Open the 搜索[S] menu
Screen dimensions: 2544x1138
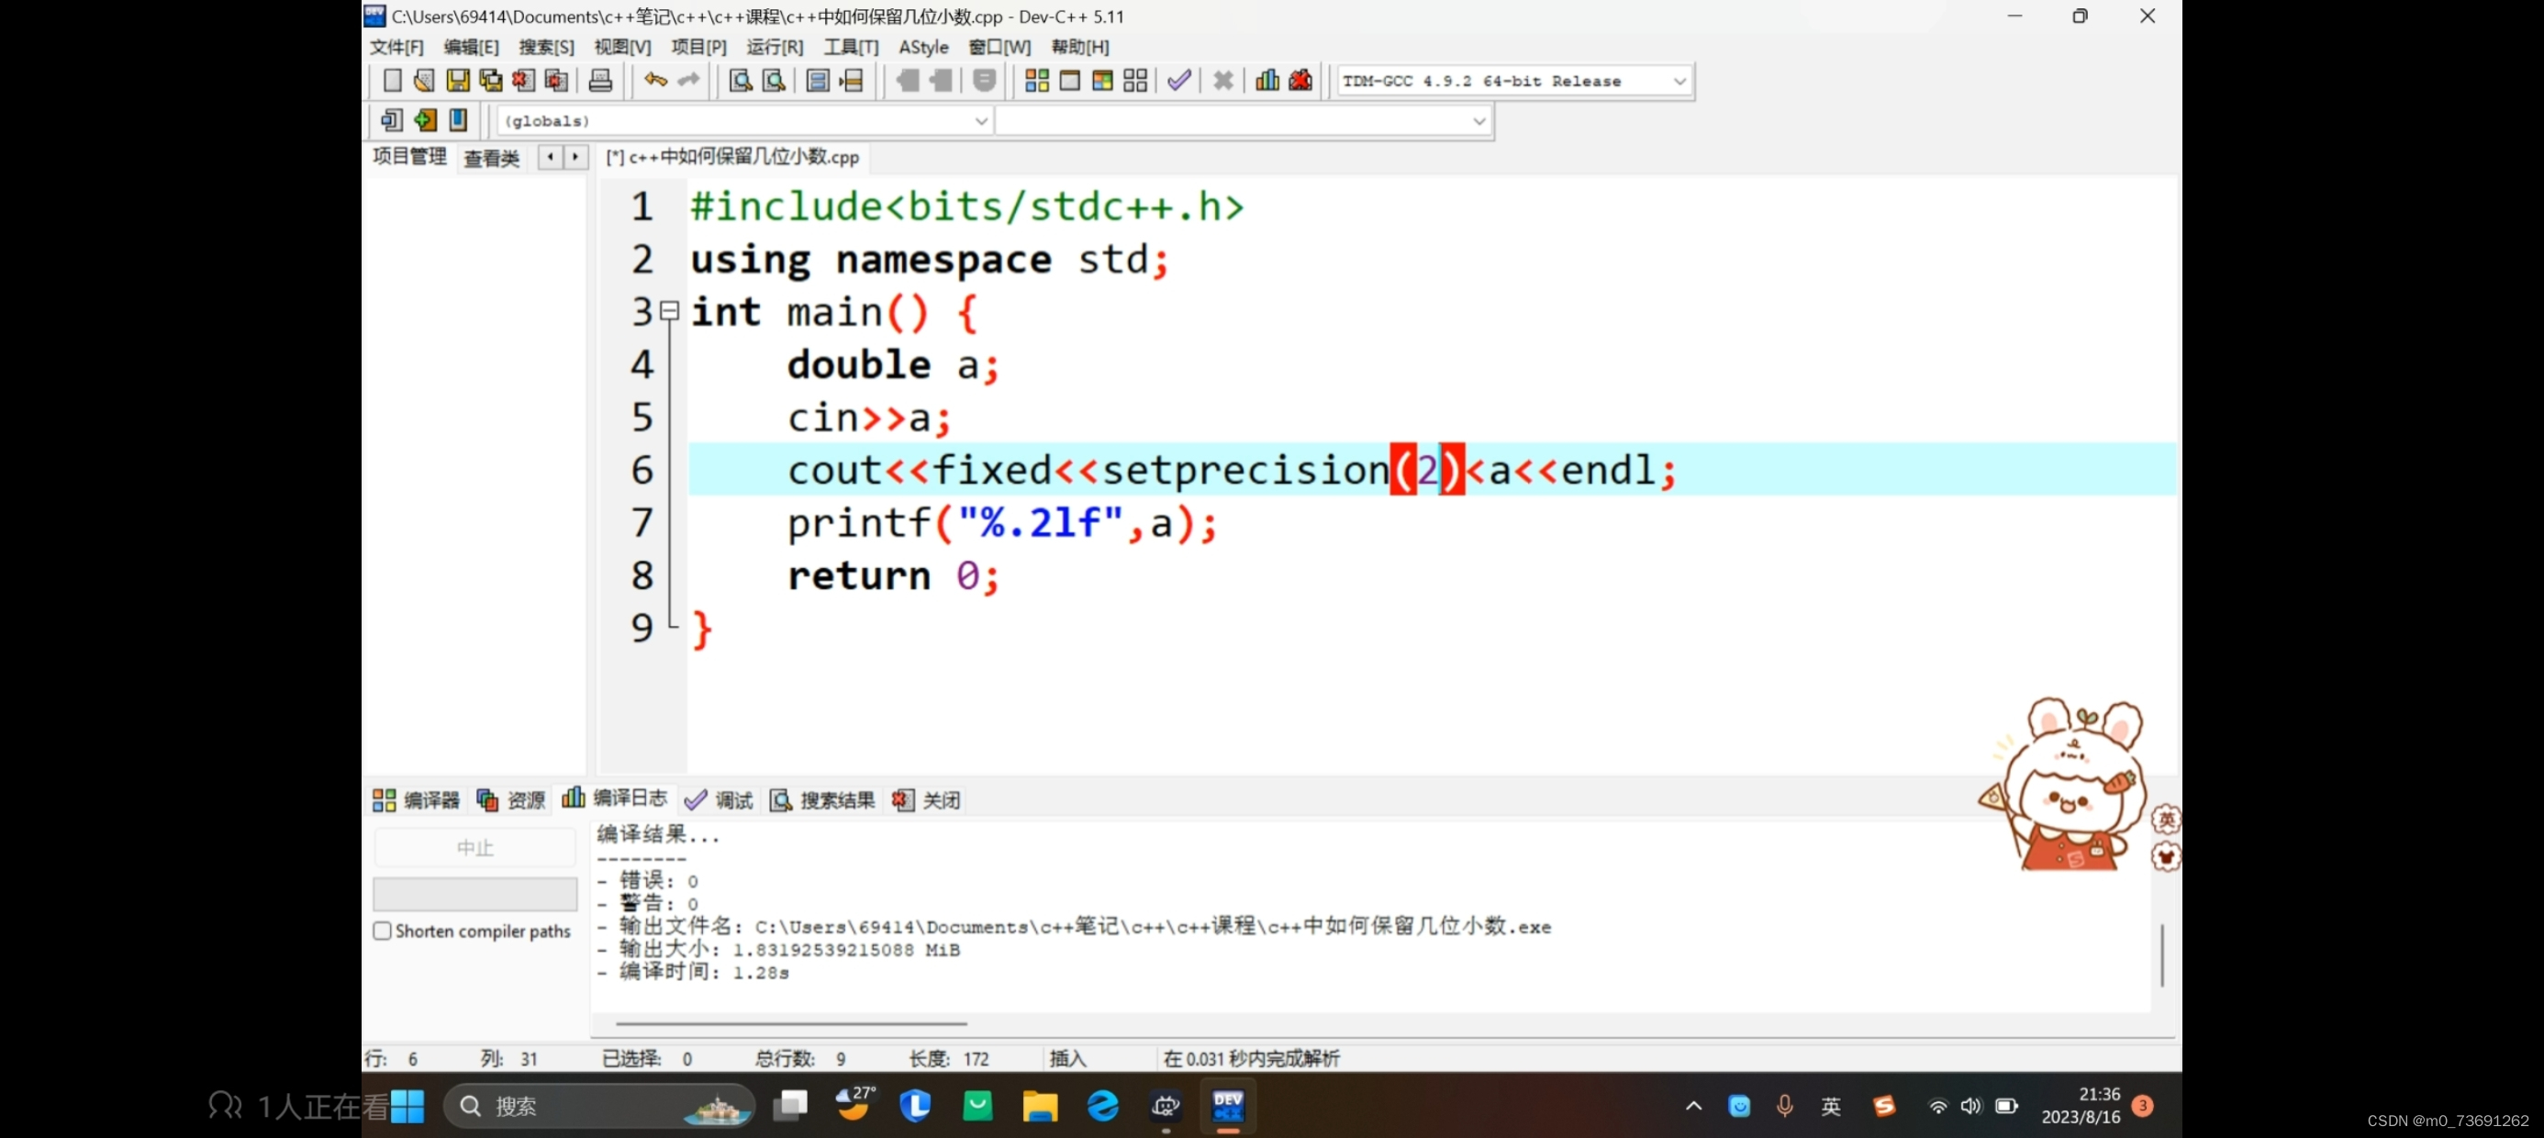click(x=546, y=47)
